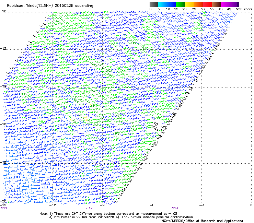Click the '25' colorbar tick label
254x223 pixels.
(x=194, y=9)
